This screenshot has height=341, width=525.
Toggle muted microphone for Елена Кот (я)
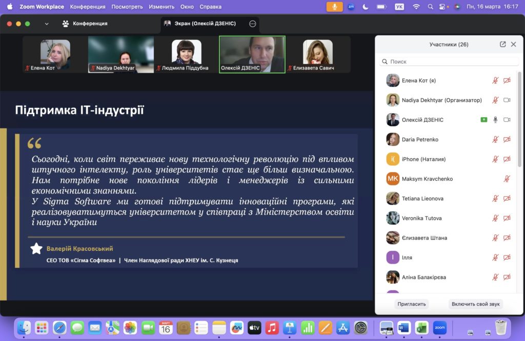pyautogui.click(x=495, y=80)
